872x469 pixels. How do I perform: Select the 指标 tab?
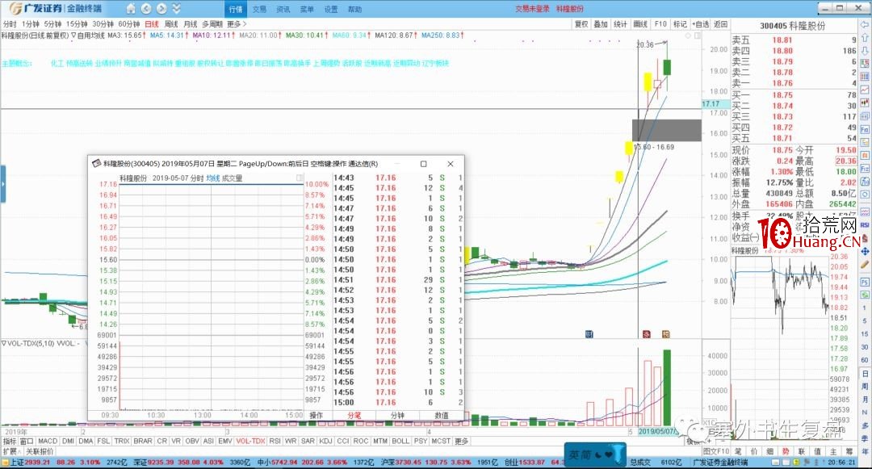click(10, 441)
